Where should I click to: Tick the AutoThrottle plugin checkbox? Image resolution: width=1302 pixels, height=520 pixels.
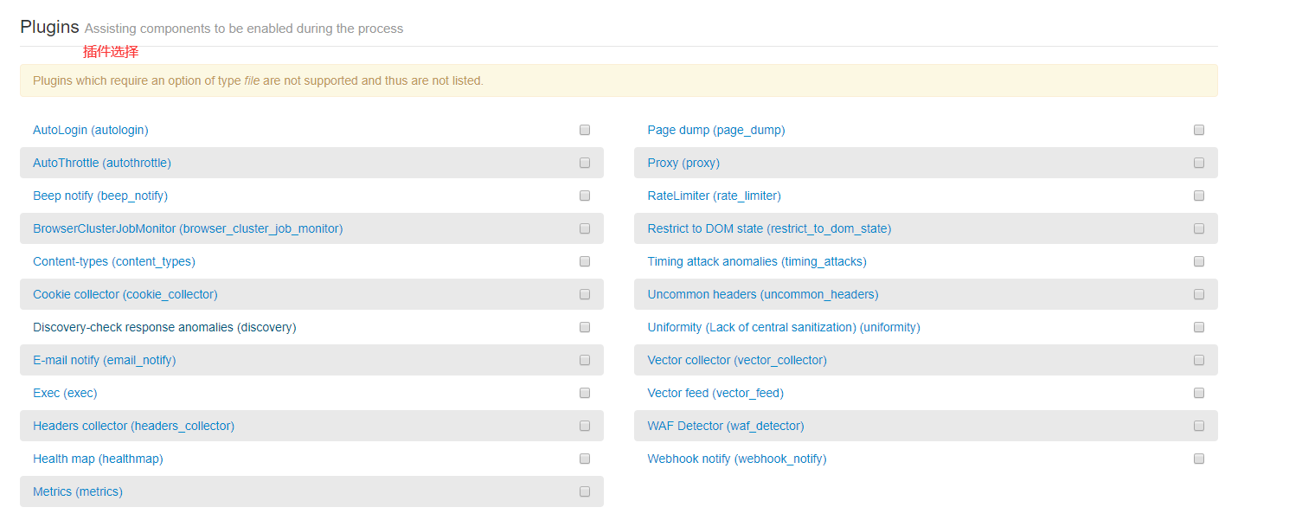coord(585,163)
